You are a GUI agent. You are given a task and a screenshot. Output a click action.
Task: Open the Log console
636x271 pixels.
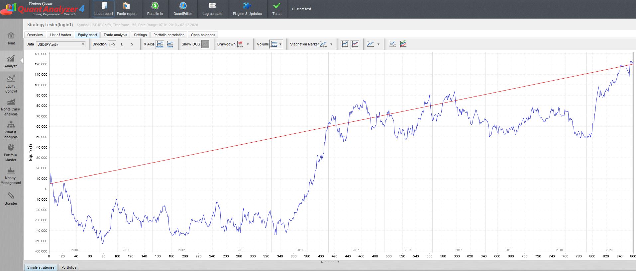click(212, 9)
